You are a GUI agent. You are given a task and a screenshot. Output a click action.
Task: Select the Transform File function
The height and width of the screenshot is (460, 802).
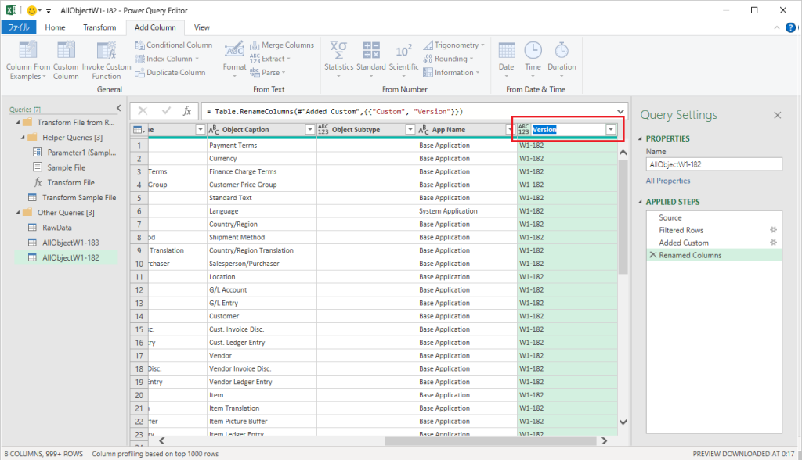[x=64, y=182]
